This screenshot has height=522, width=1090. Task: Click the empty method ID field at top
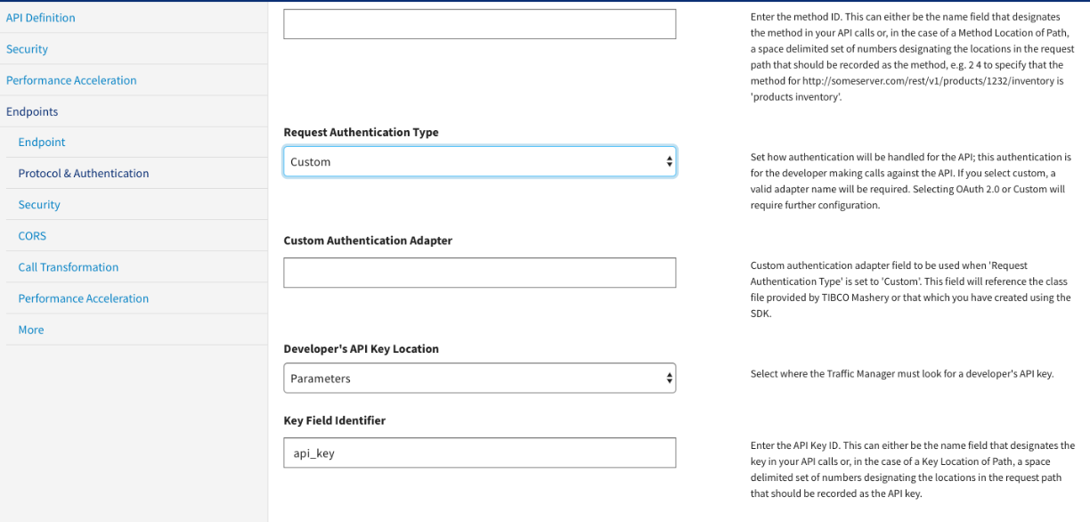point(479,24)
